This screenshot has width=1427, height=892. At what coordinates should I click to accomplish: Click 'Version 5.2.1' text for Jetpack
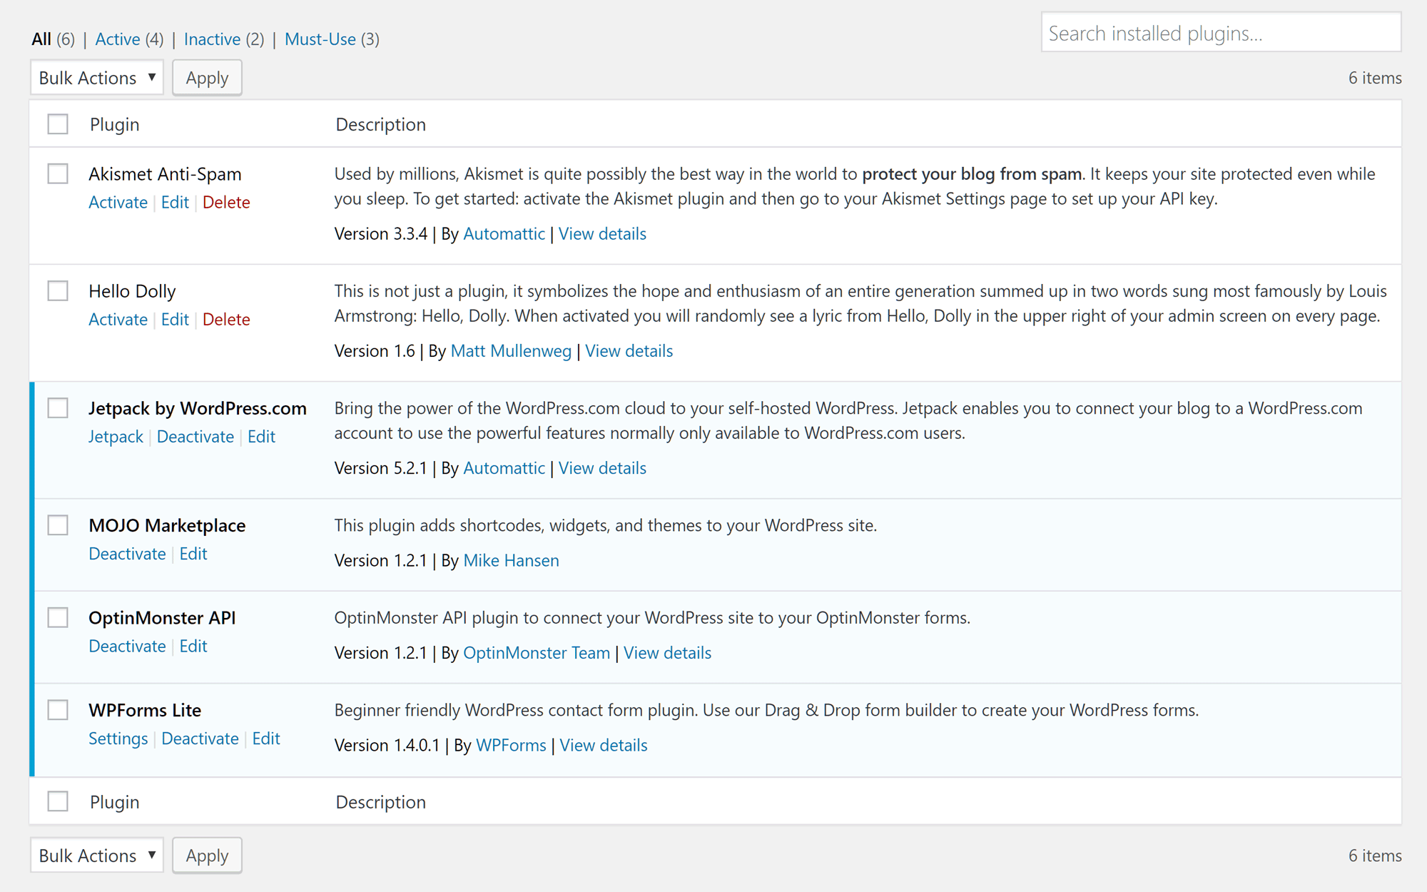coord(381,467)
